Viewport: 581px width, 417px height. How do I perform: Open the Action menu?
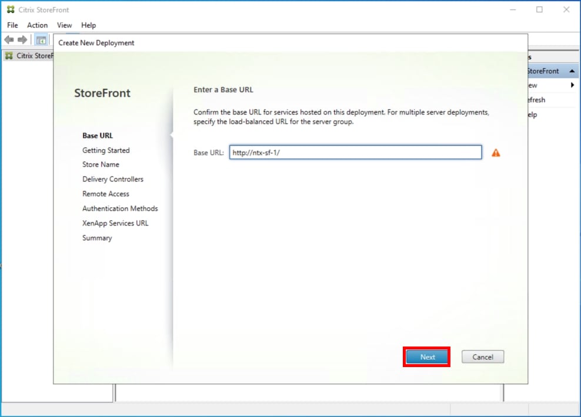click(37, 25)
